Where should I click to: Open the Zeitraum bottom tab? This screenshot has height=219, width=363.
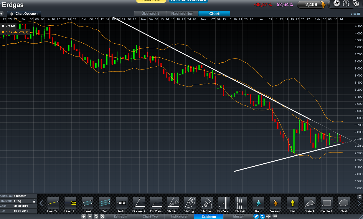[x=120, y=217]
